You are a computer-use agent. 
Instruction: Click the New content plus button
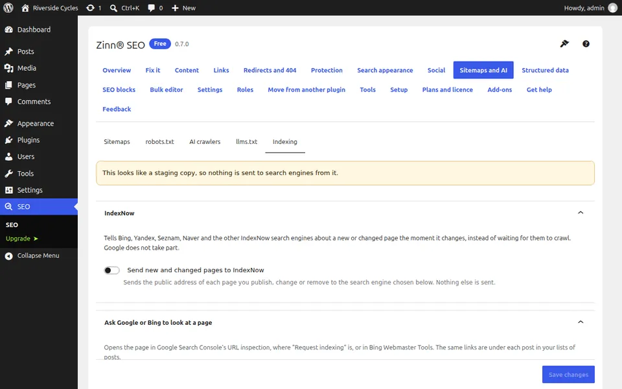[x=183, y=8]
